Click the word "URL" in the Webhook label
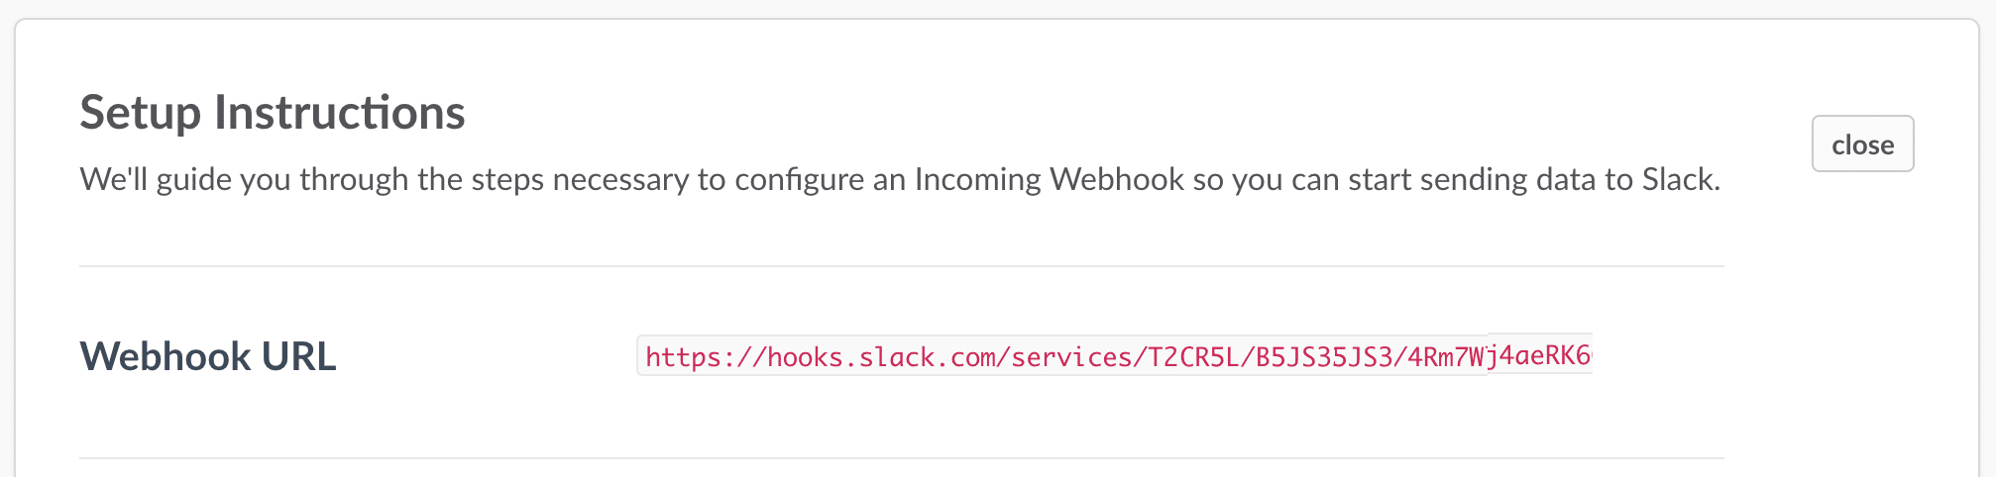1996x477 pixels. [298, 356]
